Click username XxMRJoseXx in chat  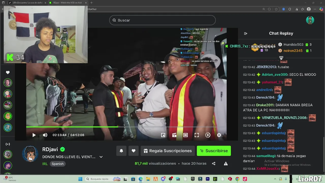point(268,169)
